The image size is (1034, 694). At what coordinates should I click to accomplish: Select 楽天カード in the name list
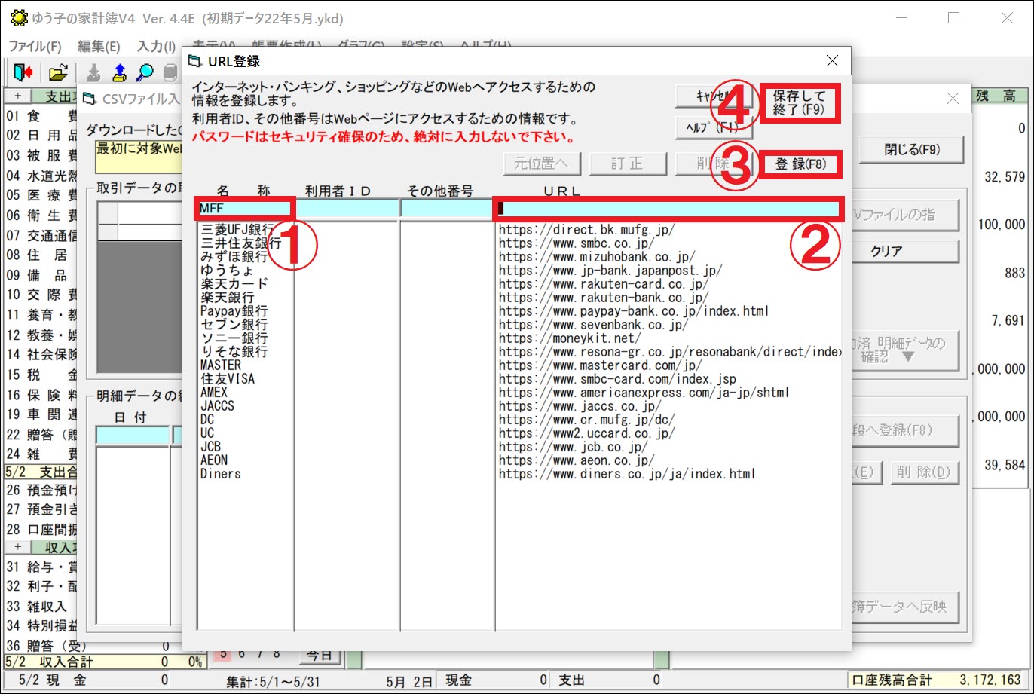coord(234,284)
